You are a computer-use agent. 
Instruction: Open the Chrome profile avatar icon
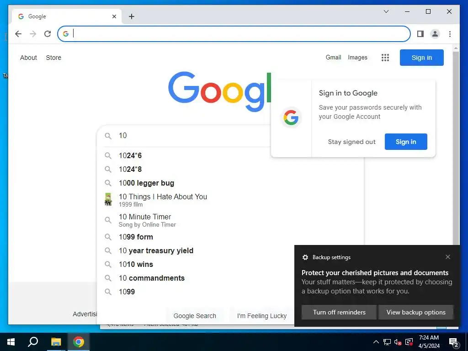pos(435,34)
